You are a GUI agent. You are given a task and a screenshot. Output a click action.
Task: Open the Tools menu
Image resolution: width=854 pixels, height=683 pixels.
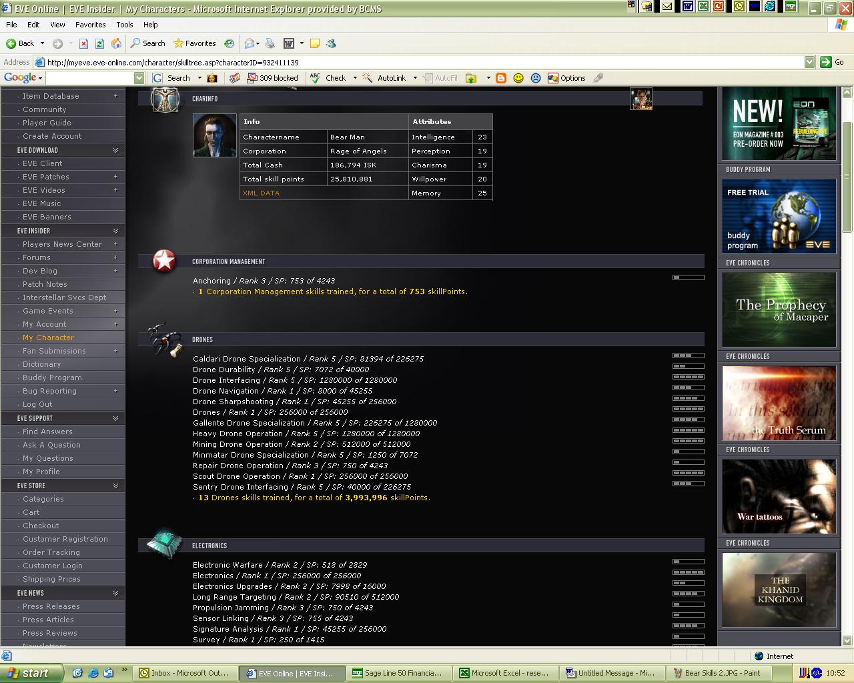coord(125,25)
